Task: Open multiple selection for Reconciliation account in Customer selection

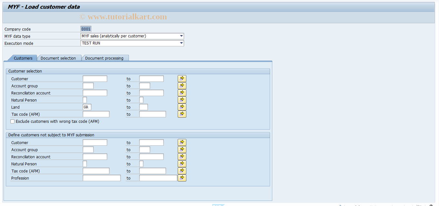Action: click(x=182, y=93)
